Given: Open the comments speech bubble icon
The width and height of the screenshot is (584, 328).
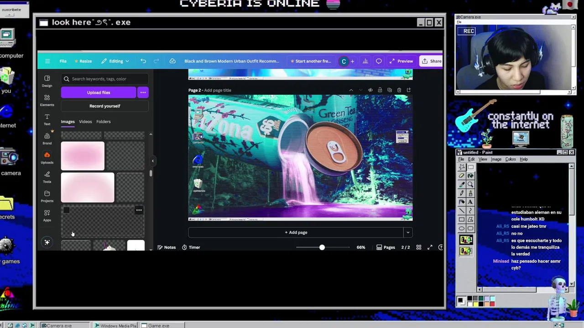Looking at the screenshot, I should pyautogui.click(x=379, y=61).
